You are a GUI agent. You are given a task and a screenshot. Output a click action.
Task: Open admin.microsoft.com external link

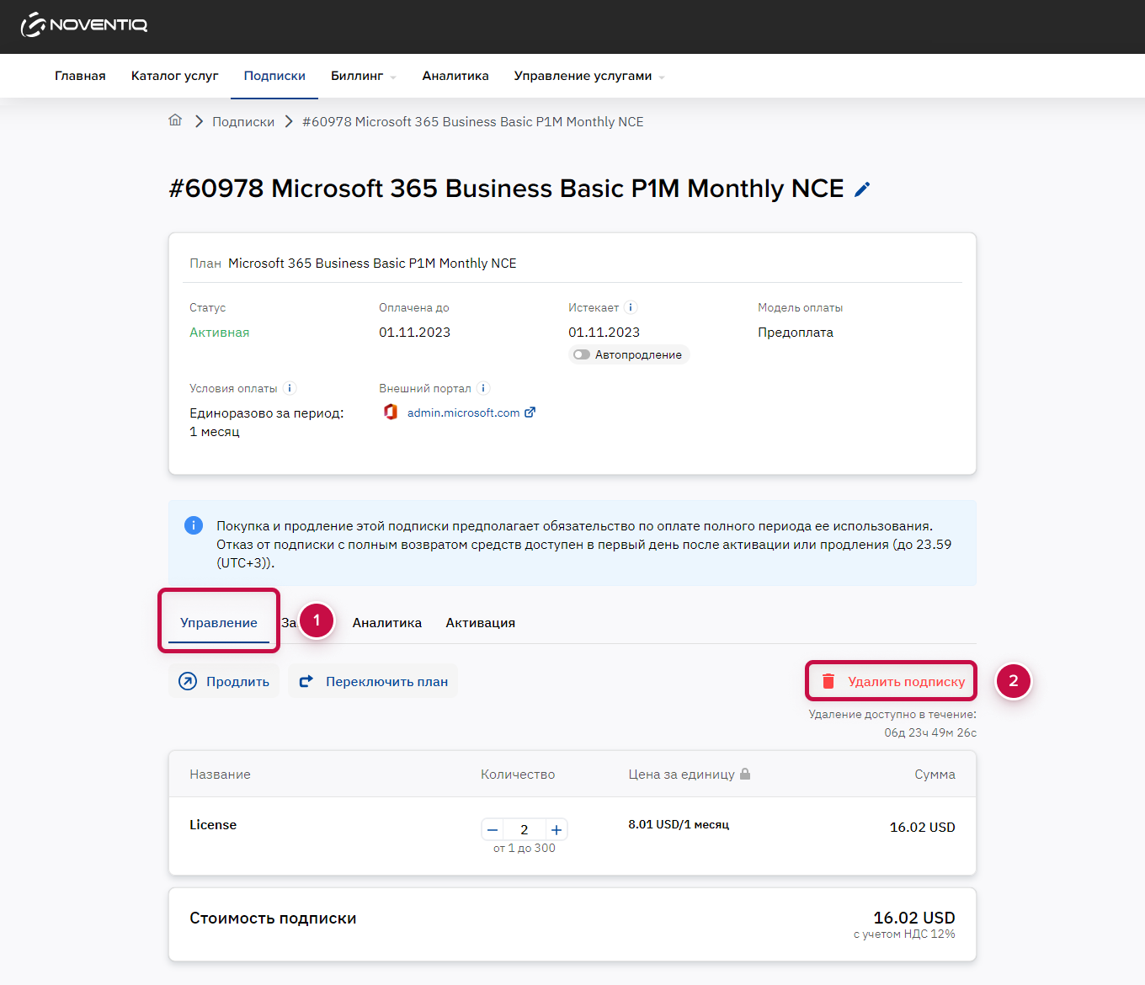click(x=471, y=413)
